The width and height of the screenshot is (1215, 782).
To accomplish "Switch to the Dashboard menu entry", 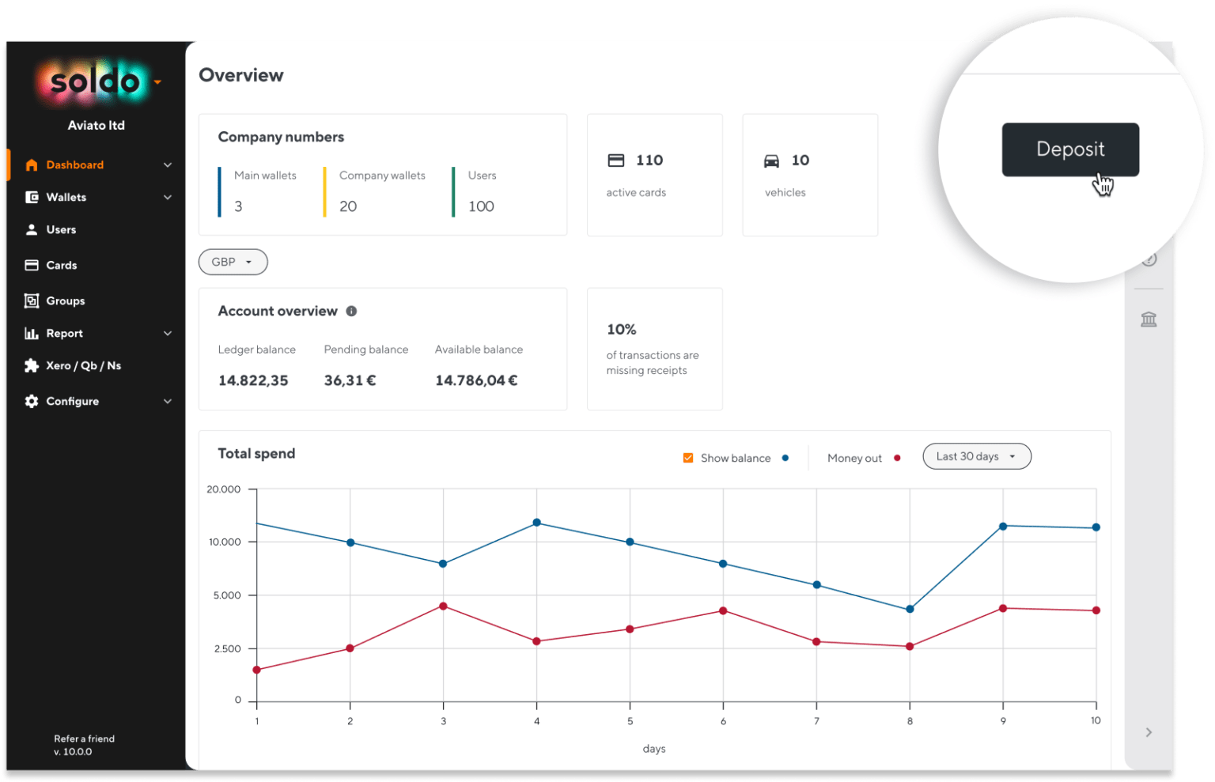I will (75, 164).
